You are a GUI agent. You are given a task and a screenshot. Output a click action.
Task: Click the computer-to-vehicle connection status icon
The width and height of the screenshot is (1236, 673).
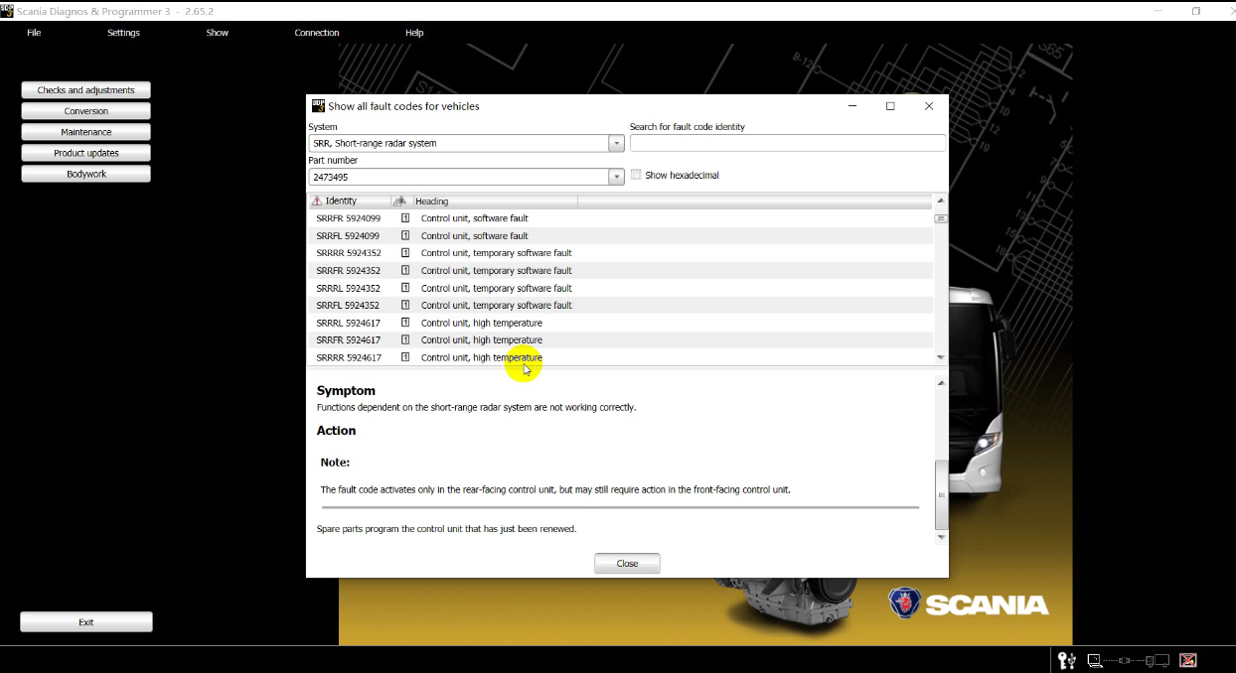pyautogui.click(x=1128, y=660)
